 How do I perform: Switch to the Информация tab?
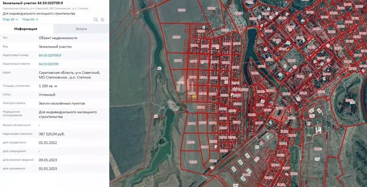[x=25, y=29]
